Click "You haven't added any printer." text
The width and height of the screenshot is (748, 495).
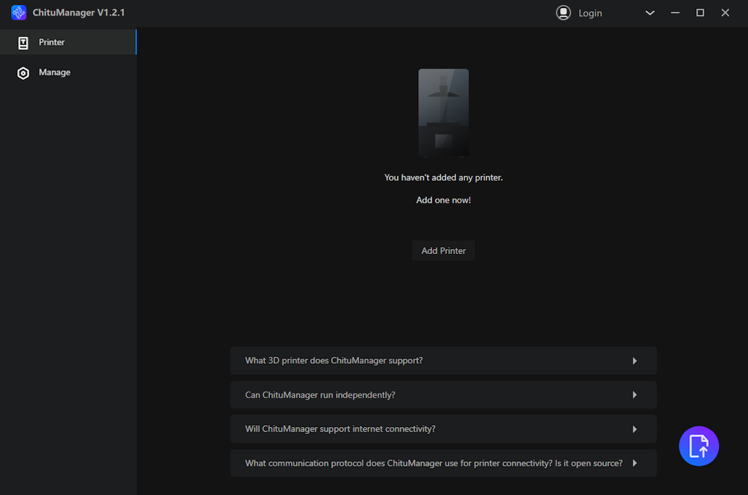443,177
